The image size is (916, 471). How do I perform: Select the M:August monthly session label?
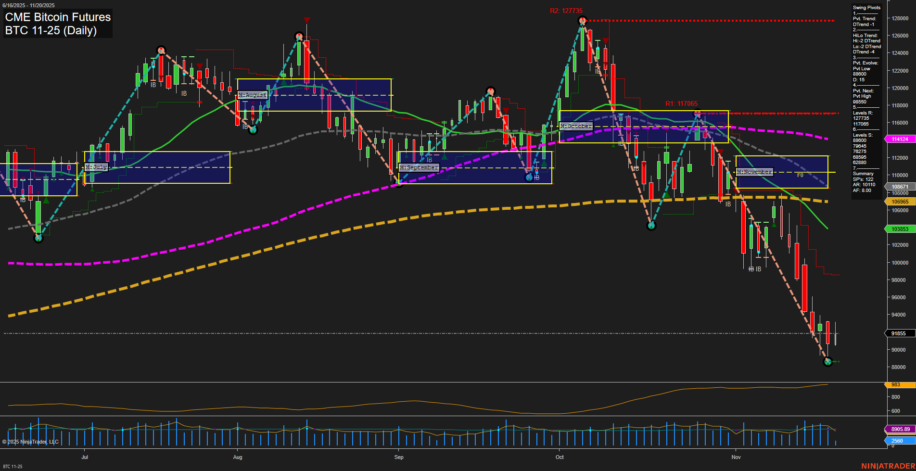tap(252, 95)
